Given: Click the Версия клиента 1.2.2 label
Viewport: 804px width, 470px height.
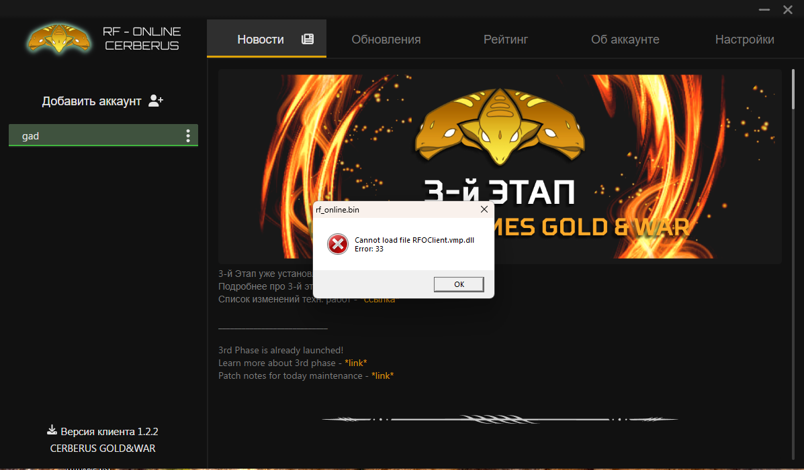Looking at the screenshot, I should 109,432.
